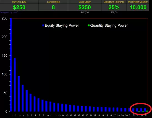Click the y-axis label 200
Viewport: 152px width, 118px height.
pos(4,37)
